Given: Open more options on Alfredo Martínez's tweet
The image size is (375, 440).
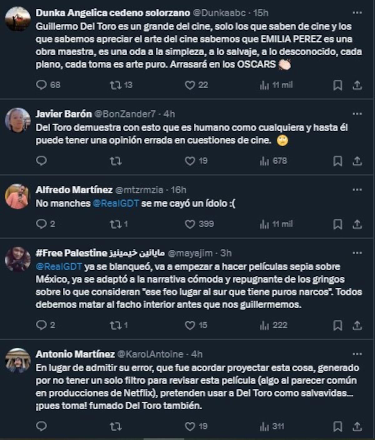Looking at the screenshot, I should click(x=357, y=190).
